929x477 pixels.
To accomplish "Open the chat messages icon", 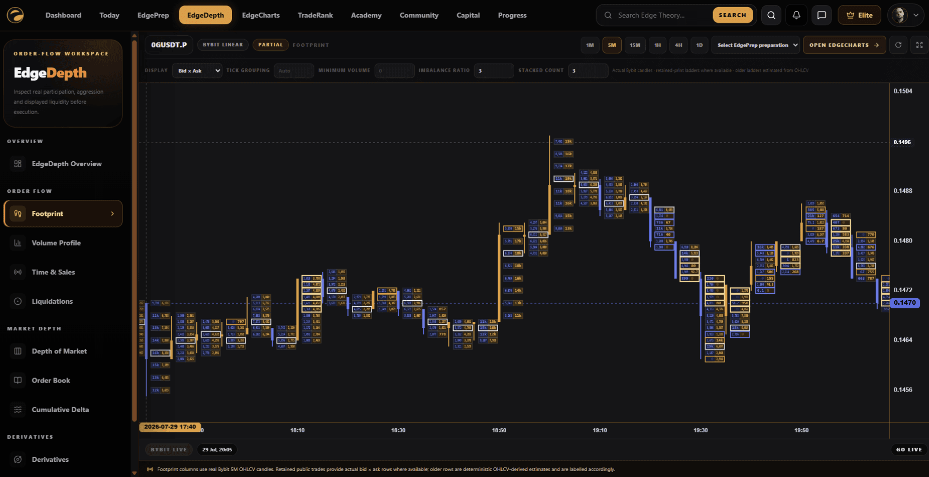I will [x=822, y=15].
